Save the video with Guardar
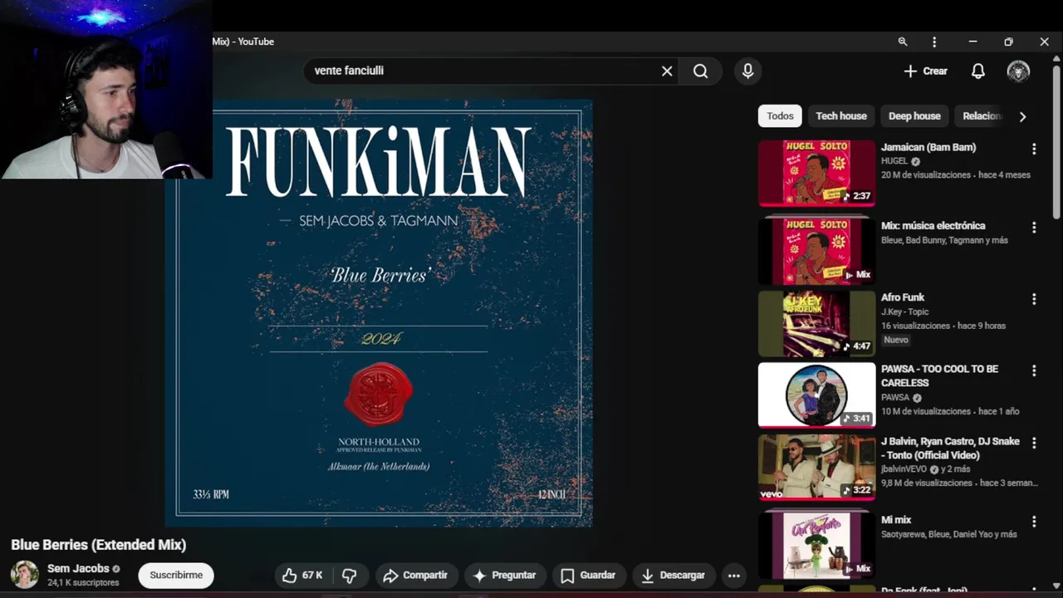 [588, 575]
